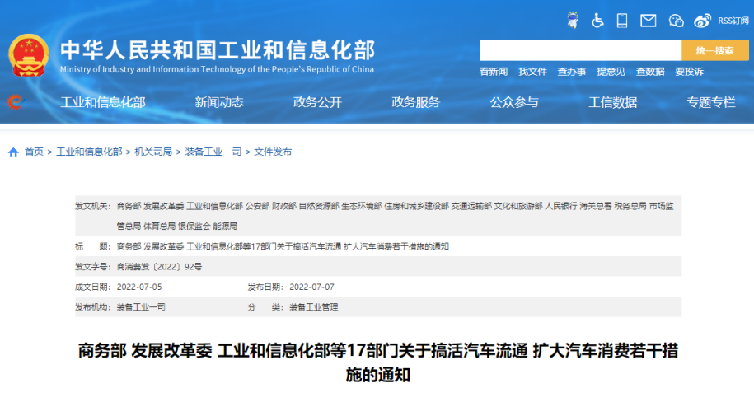Open the 专题专栏 nav menu

[x=711, y=102]
